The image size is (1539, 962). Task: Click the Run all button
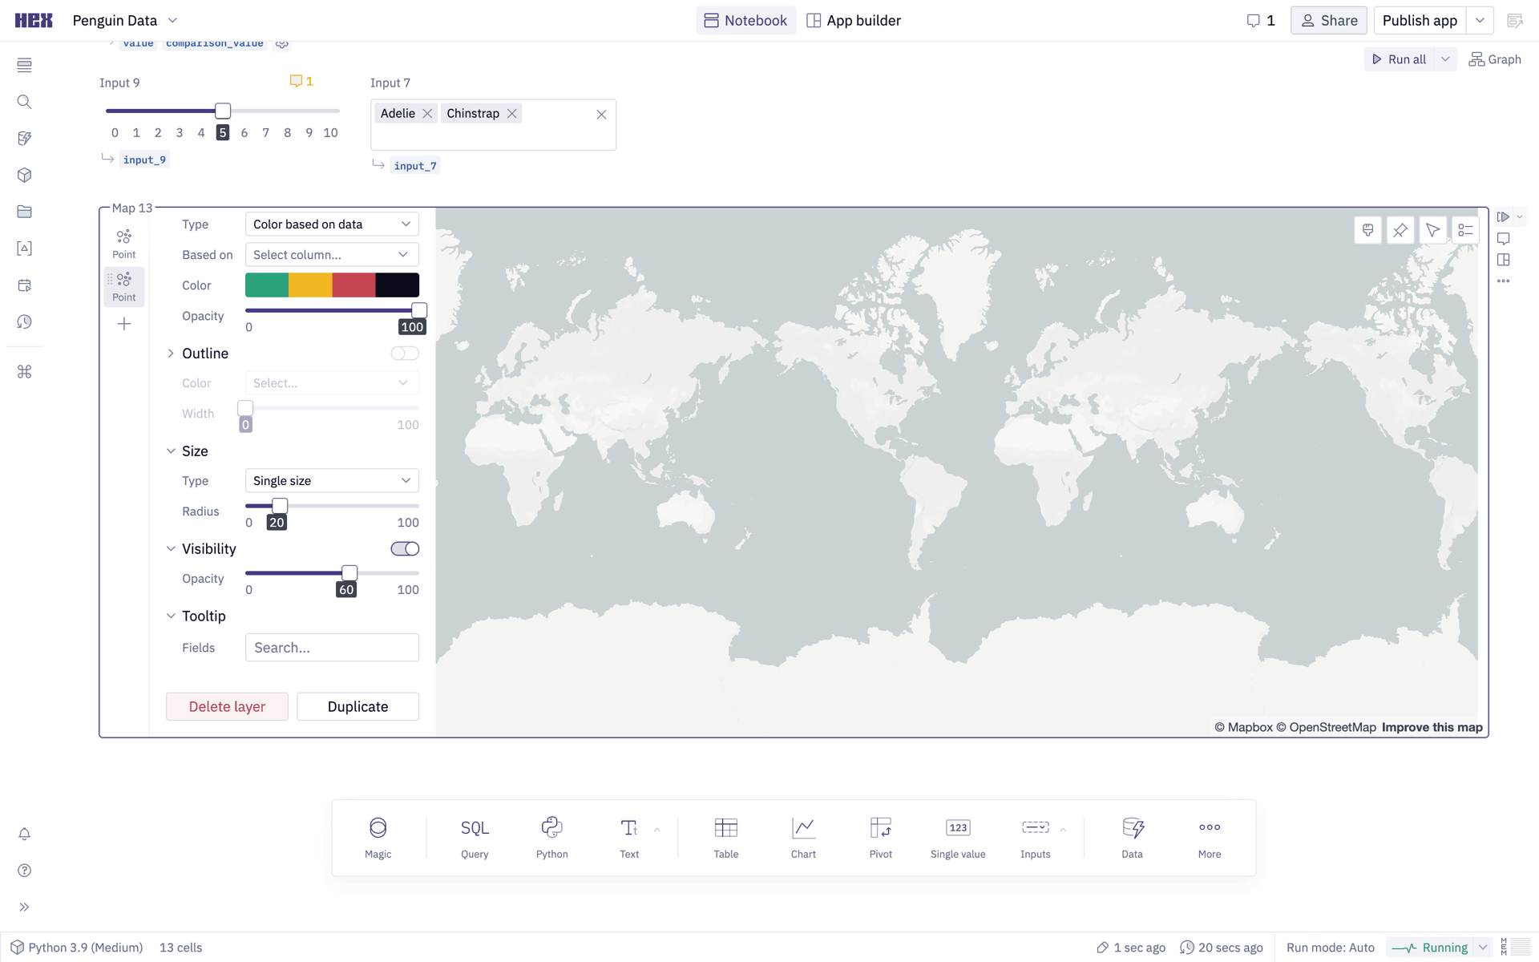1399,59
